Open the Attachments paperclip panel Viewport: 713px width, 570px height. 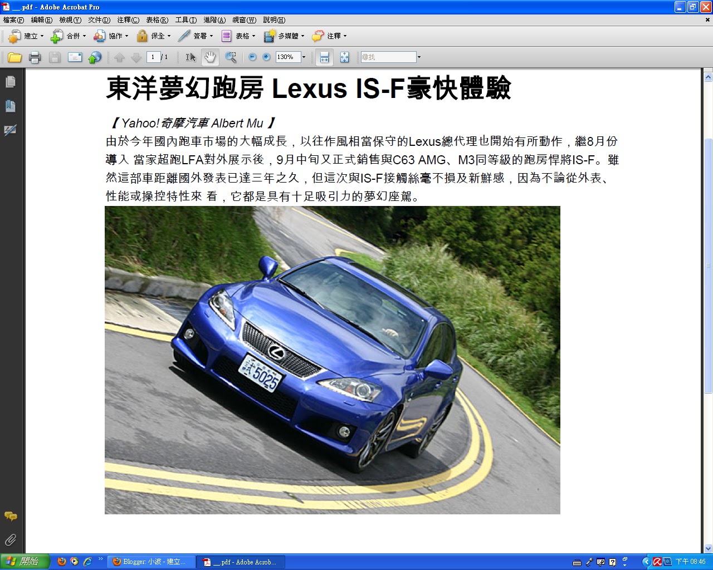tap(11, 540)
